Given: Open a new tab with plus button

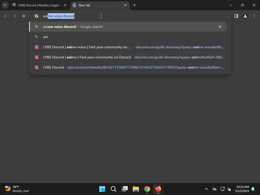Looking at the screenshot, I should [135, 5].
